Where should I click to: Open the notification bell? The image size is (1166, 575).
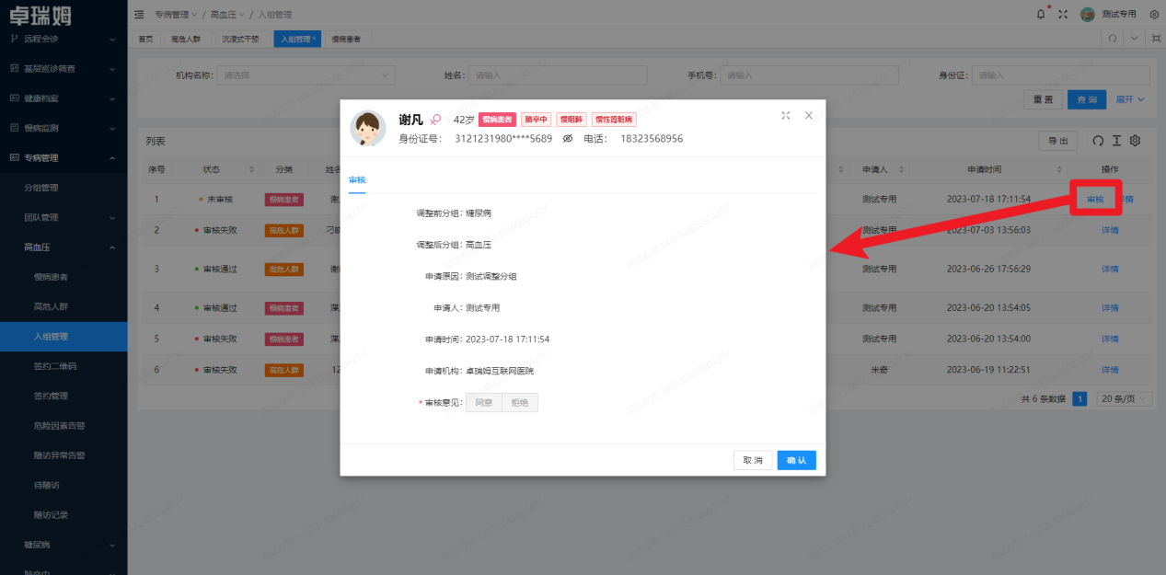[1041, 14]
